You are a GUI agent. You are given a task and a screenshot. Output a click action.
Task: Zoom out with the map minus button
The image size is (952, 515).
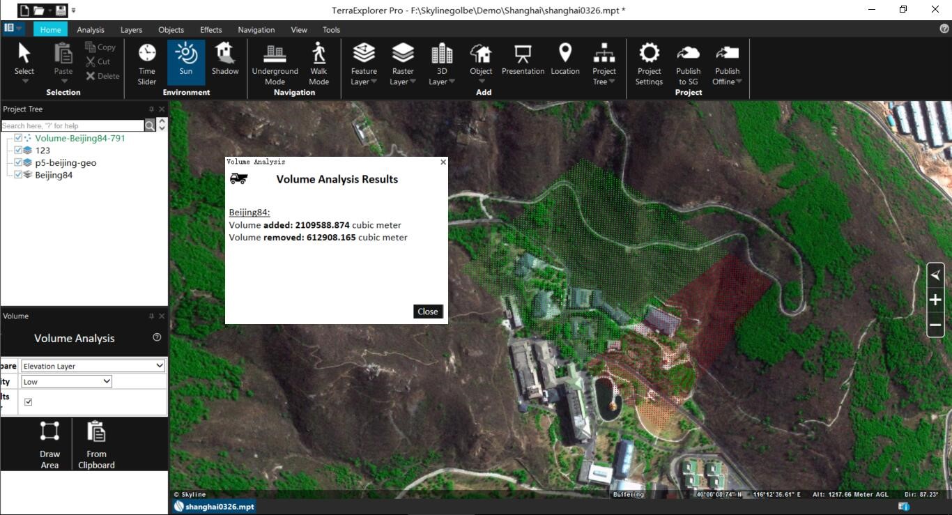point(935,325)
